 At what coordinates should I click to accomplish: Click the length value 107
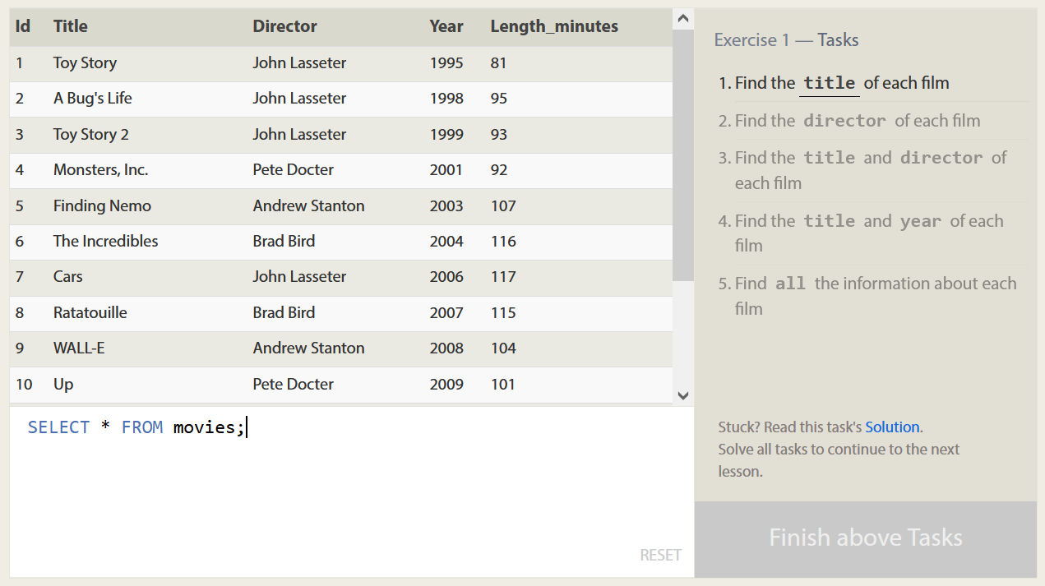503,205
